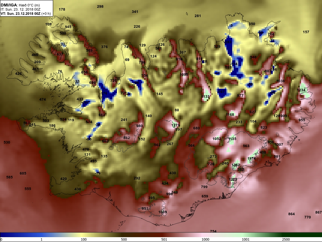Click the map value '955'
Viewport: 322px width, 242px height.
point(302,120)
